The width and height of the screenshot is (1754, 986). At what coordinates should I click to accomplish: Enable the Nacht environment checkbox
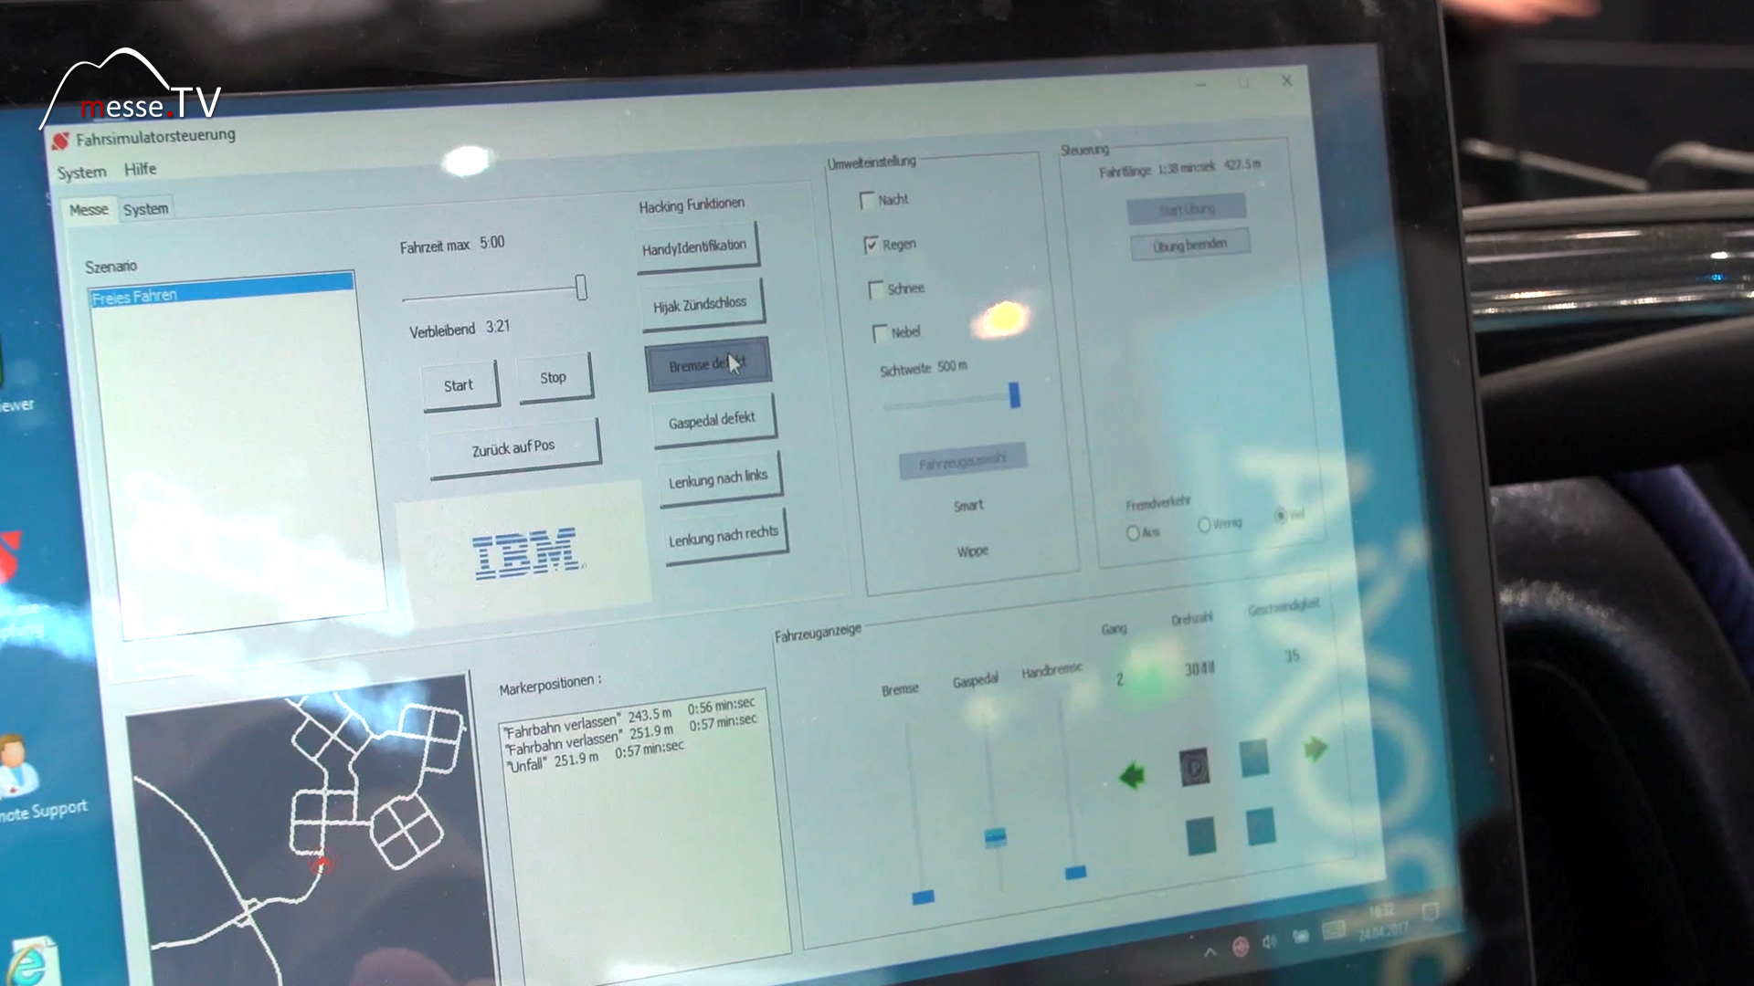click(x=867, y=199)
